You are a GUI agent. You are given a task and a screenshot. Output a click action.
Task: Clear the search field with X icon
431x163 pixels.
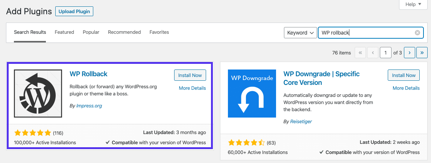point(417,33)
